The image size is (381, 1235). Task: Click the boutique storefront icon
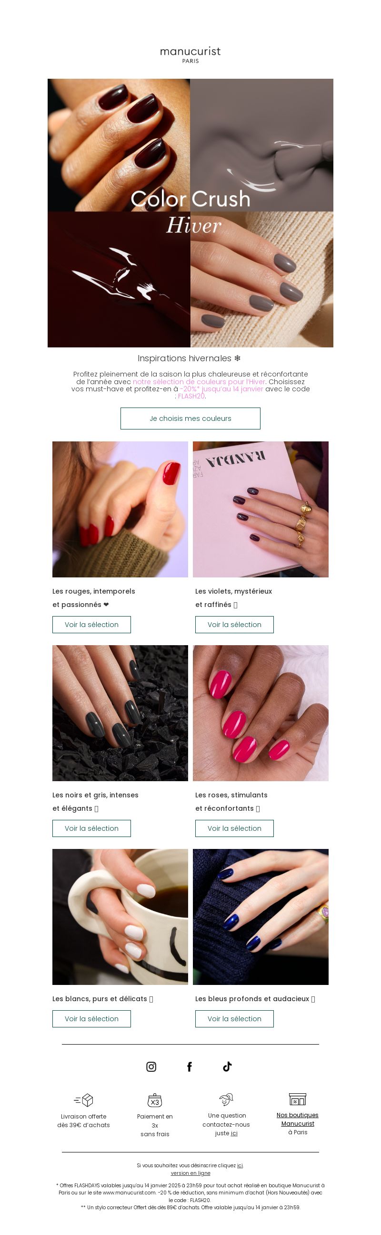pyautogui.click(x=297, y=1099)
